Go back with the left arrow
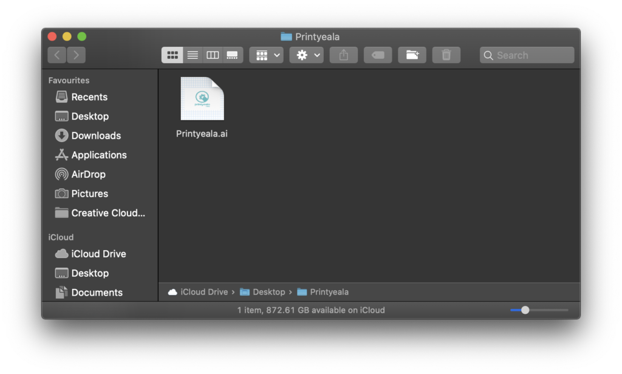 tap(57, 55)
